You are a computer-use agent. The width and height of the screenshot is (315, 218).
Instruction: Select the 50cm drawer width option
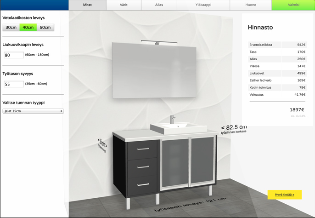tap(45, 28)
